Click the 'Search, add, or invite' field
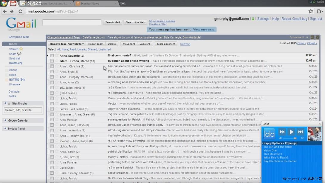 pyautogui.click(x=23, y=110)
